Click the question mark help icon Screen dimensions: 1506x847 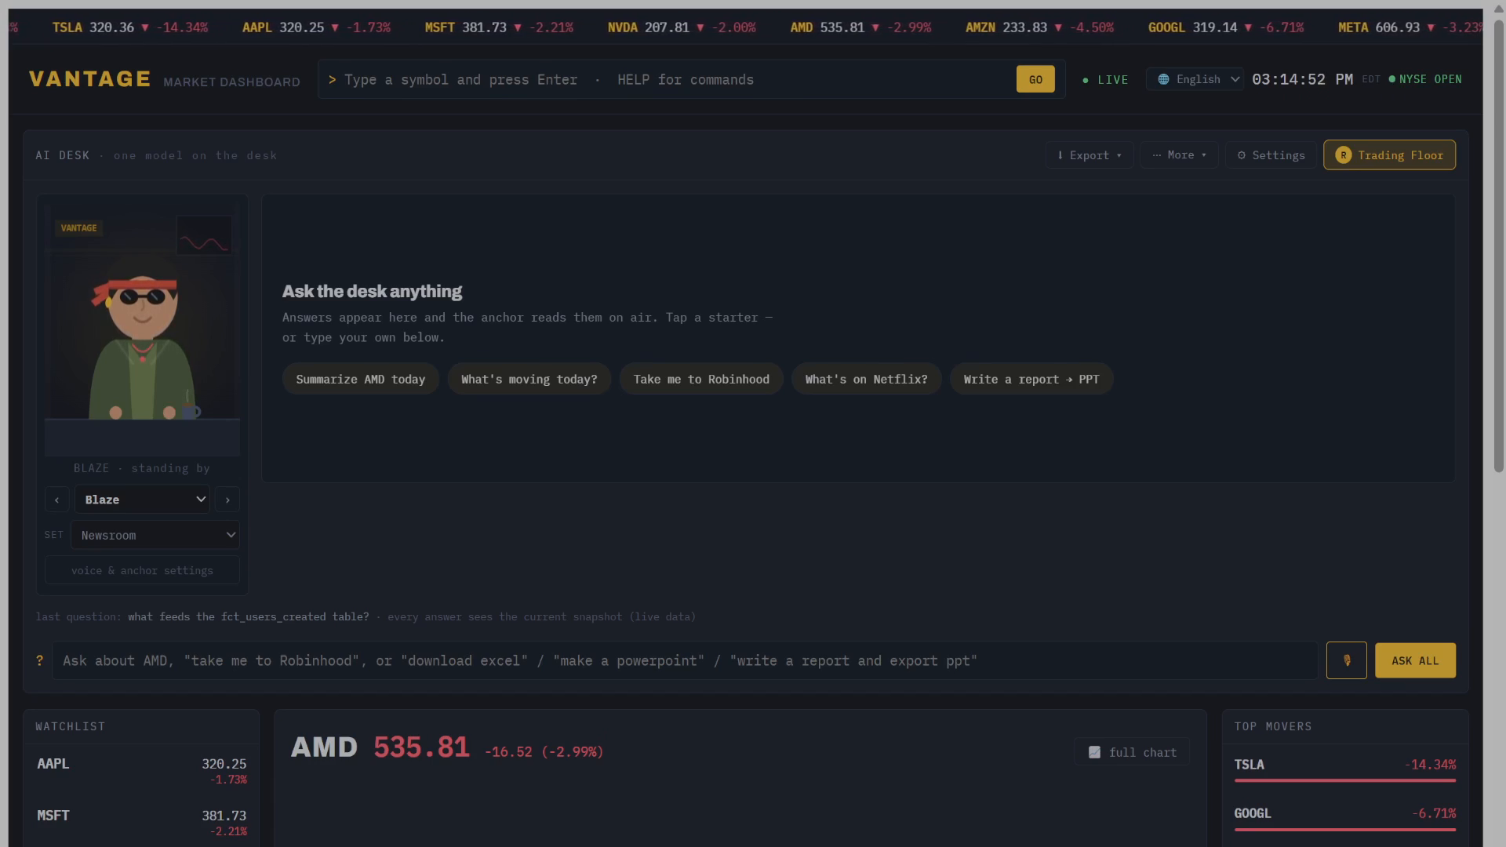39,660
